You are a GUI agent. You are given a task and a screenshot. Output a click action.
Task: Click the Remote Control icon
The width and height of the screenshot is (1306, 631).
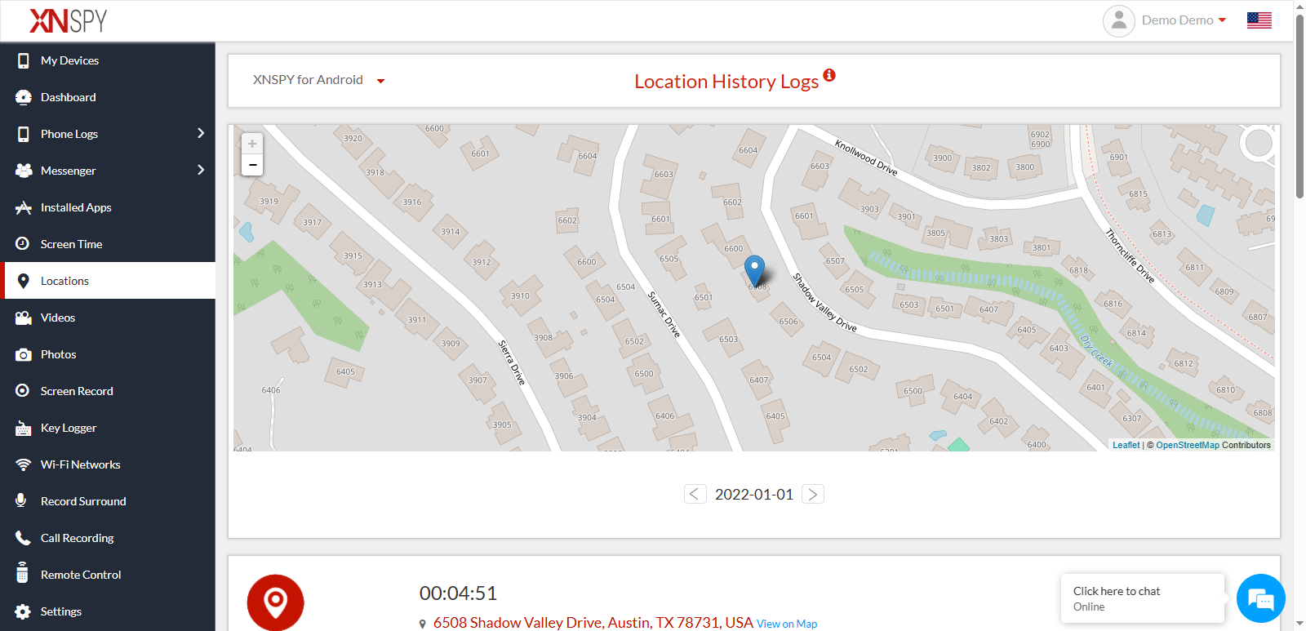pyautogui.click(x=23, y=573)
